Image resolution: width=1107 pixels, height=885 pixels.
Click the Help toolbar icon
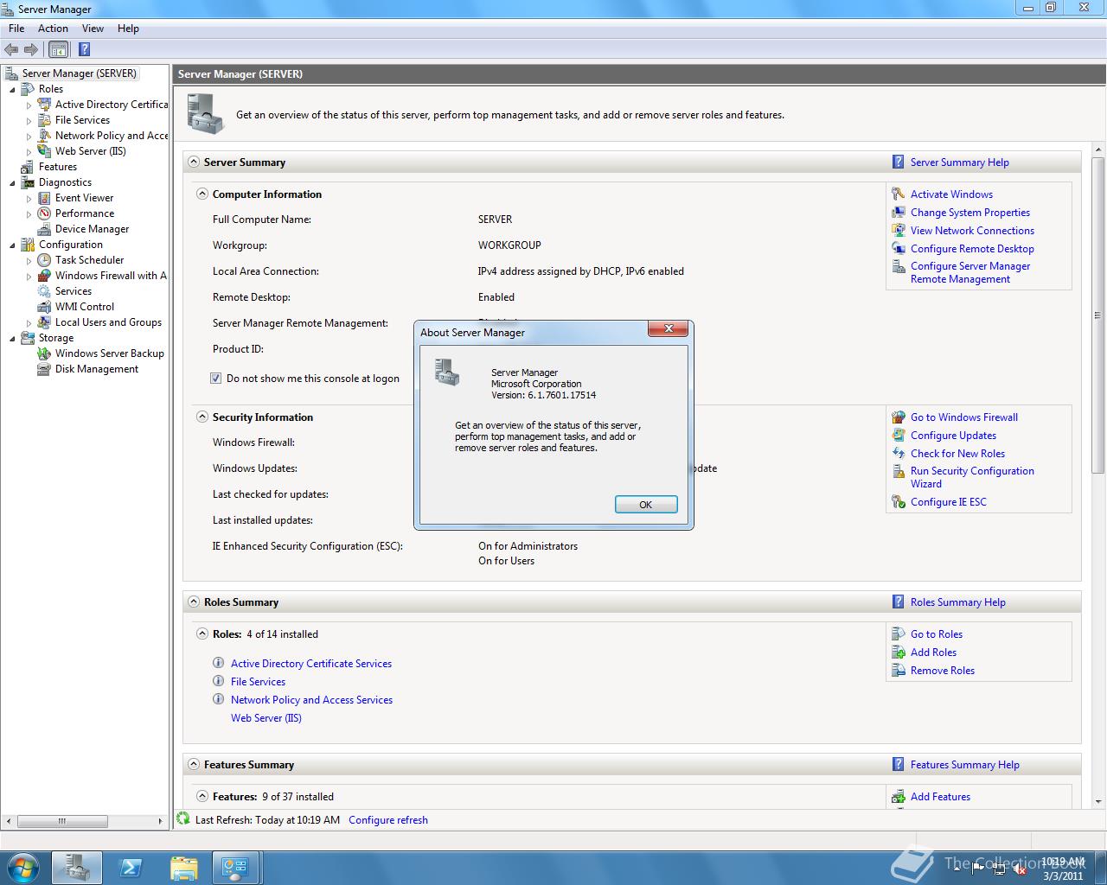coord(84,49)
